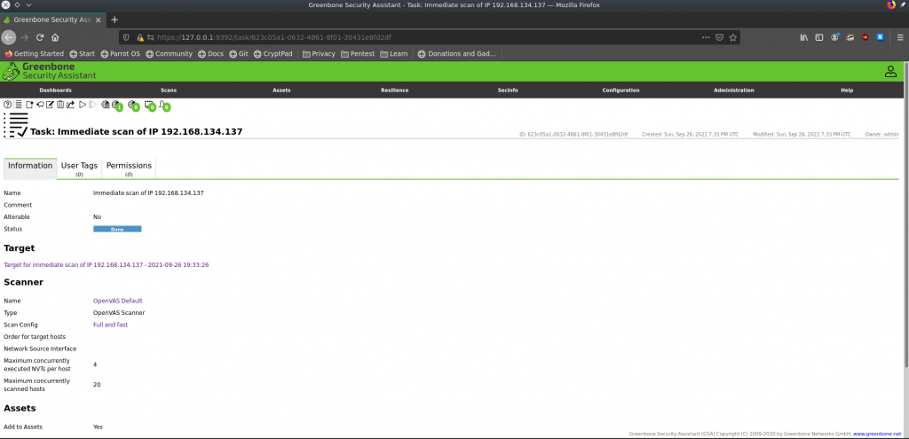Click the task ID text in header

(573, 135)
